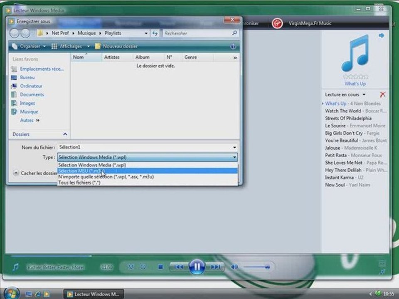Click the stop playback icon
The height and width of the screenshot is (299, 399).
click(x=160, y=267)
